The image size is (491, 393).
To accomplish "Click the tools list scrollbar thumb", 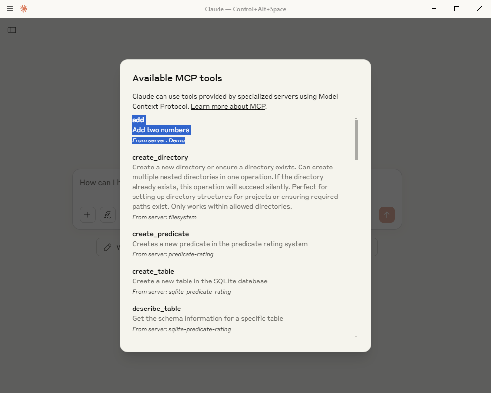I will click(x=356, y=140).
